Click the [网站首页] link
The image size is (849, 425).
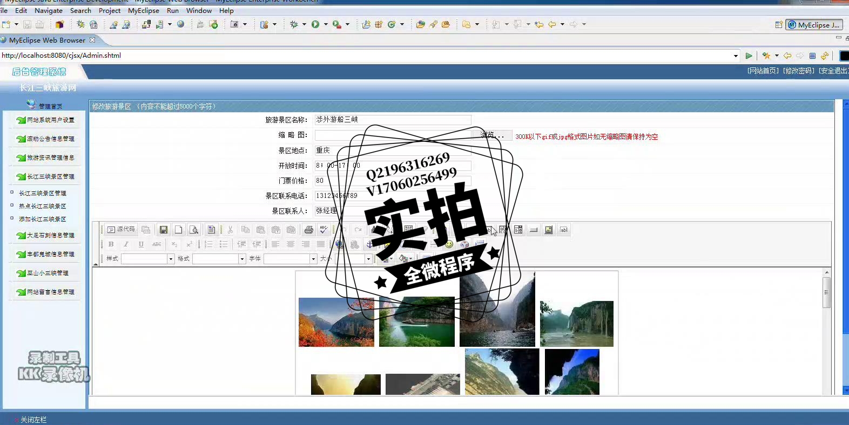(763, 71)
